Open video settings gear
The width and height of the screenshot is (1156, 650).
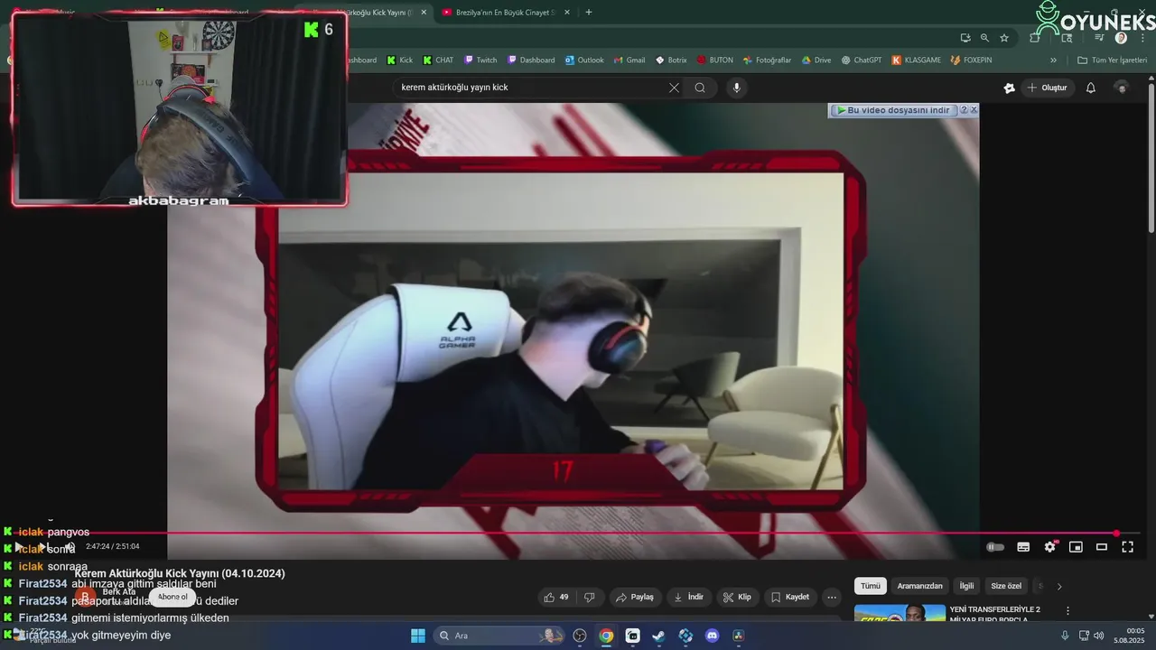tap(1049, 546)
